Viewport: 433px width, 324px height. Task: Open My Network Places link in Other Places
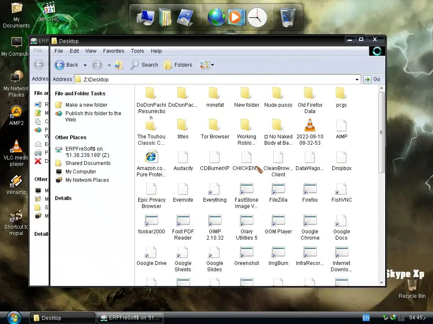pos(87,180)
